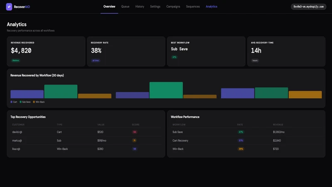Click the $520 value cell
Screen dimensions: 332x187
(x=100, y=132)
